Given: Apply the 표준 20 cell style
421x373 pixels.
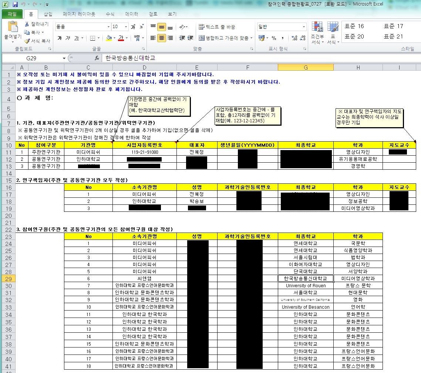Looking at the screenshot, I should (354, 36).
